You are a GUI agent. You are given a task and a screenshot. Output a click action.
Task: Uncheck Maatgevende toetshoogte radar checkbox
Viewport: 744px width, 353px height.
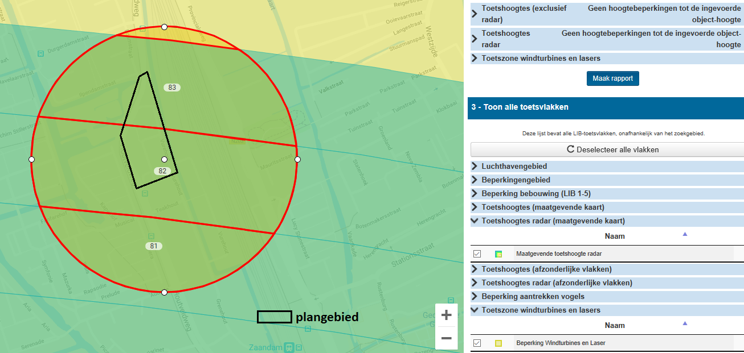coord(477,254)
